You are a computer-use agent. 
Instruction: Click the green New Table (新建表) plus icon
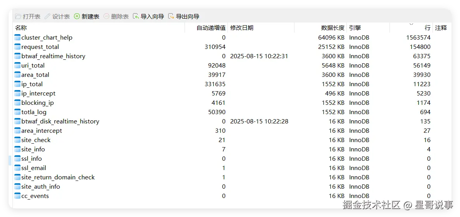click(77, 16)
